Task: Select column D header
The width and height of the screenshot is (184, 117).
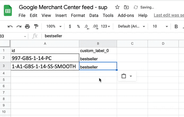Action: [163, 44]
